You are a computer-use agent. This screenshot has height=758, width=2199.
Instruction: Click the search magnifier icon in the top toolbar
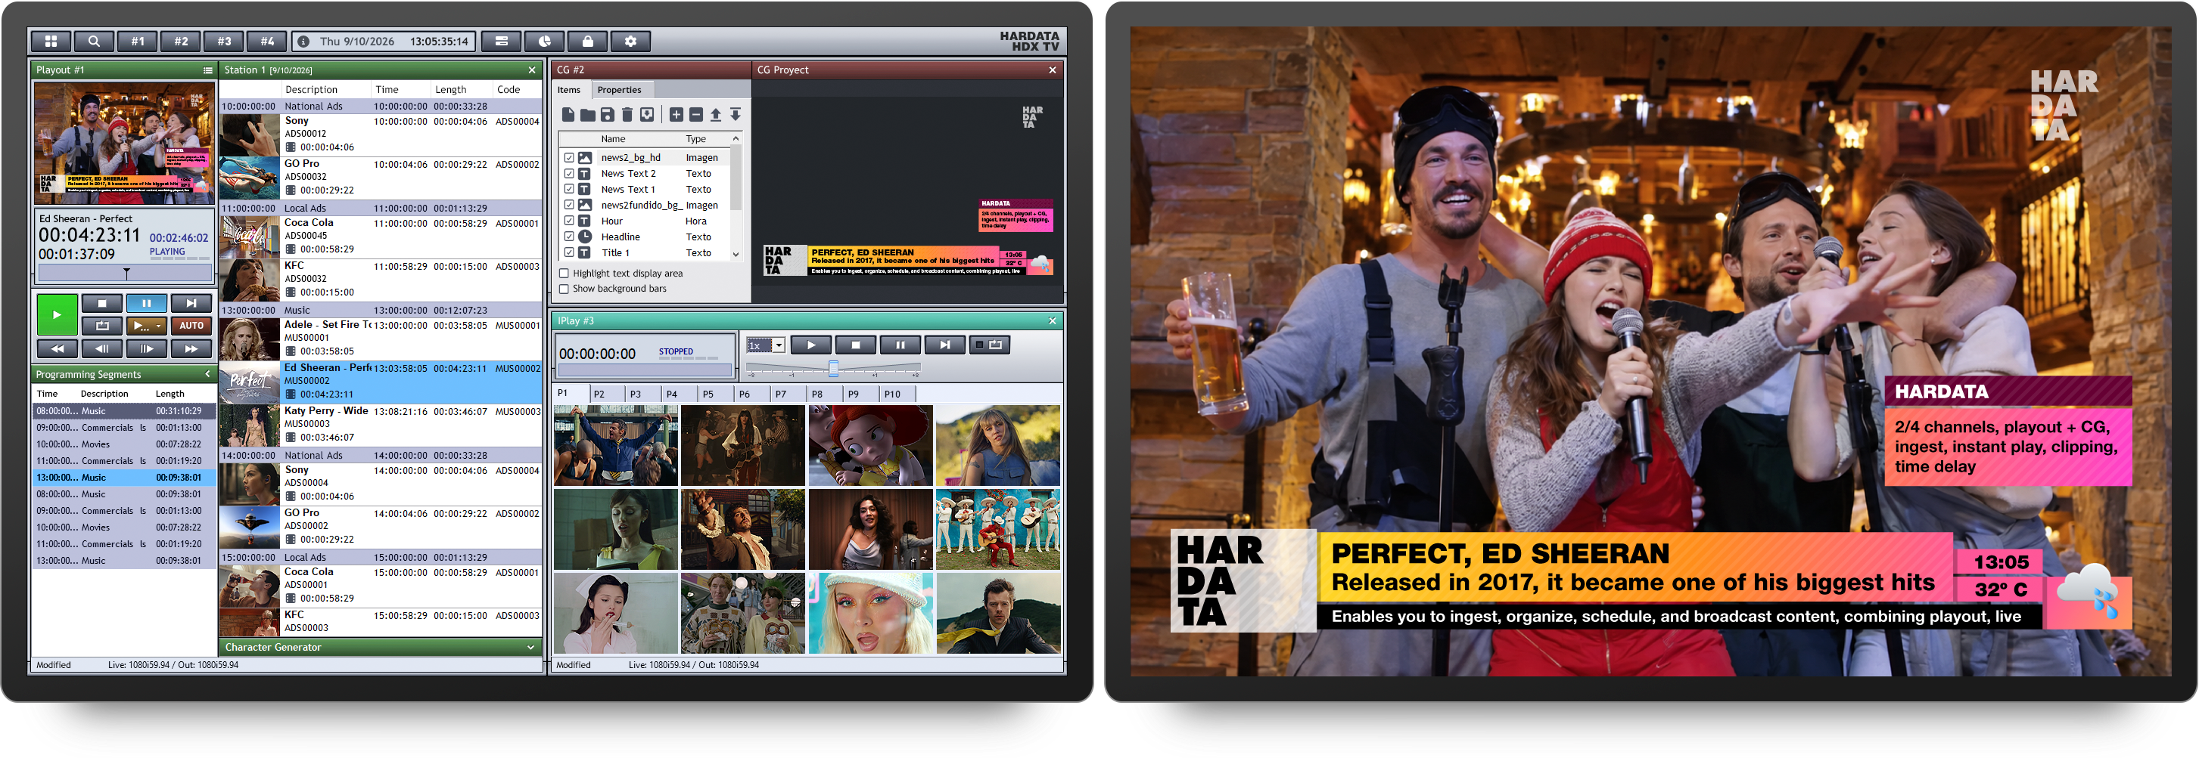pyautogui.click(x=94, y=41)
